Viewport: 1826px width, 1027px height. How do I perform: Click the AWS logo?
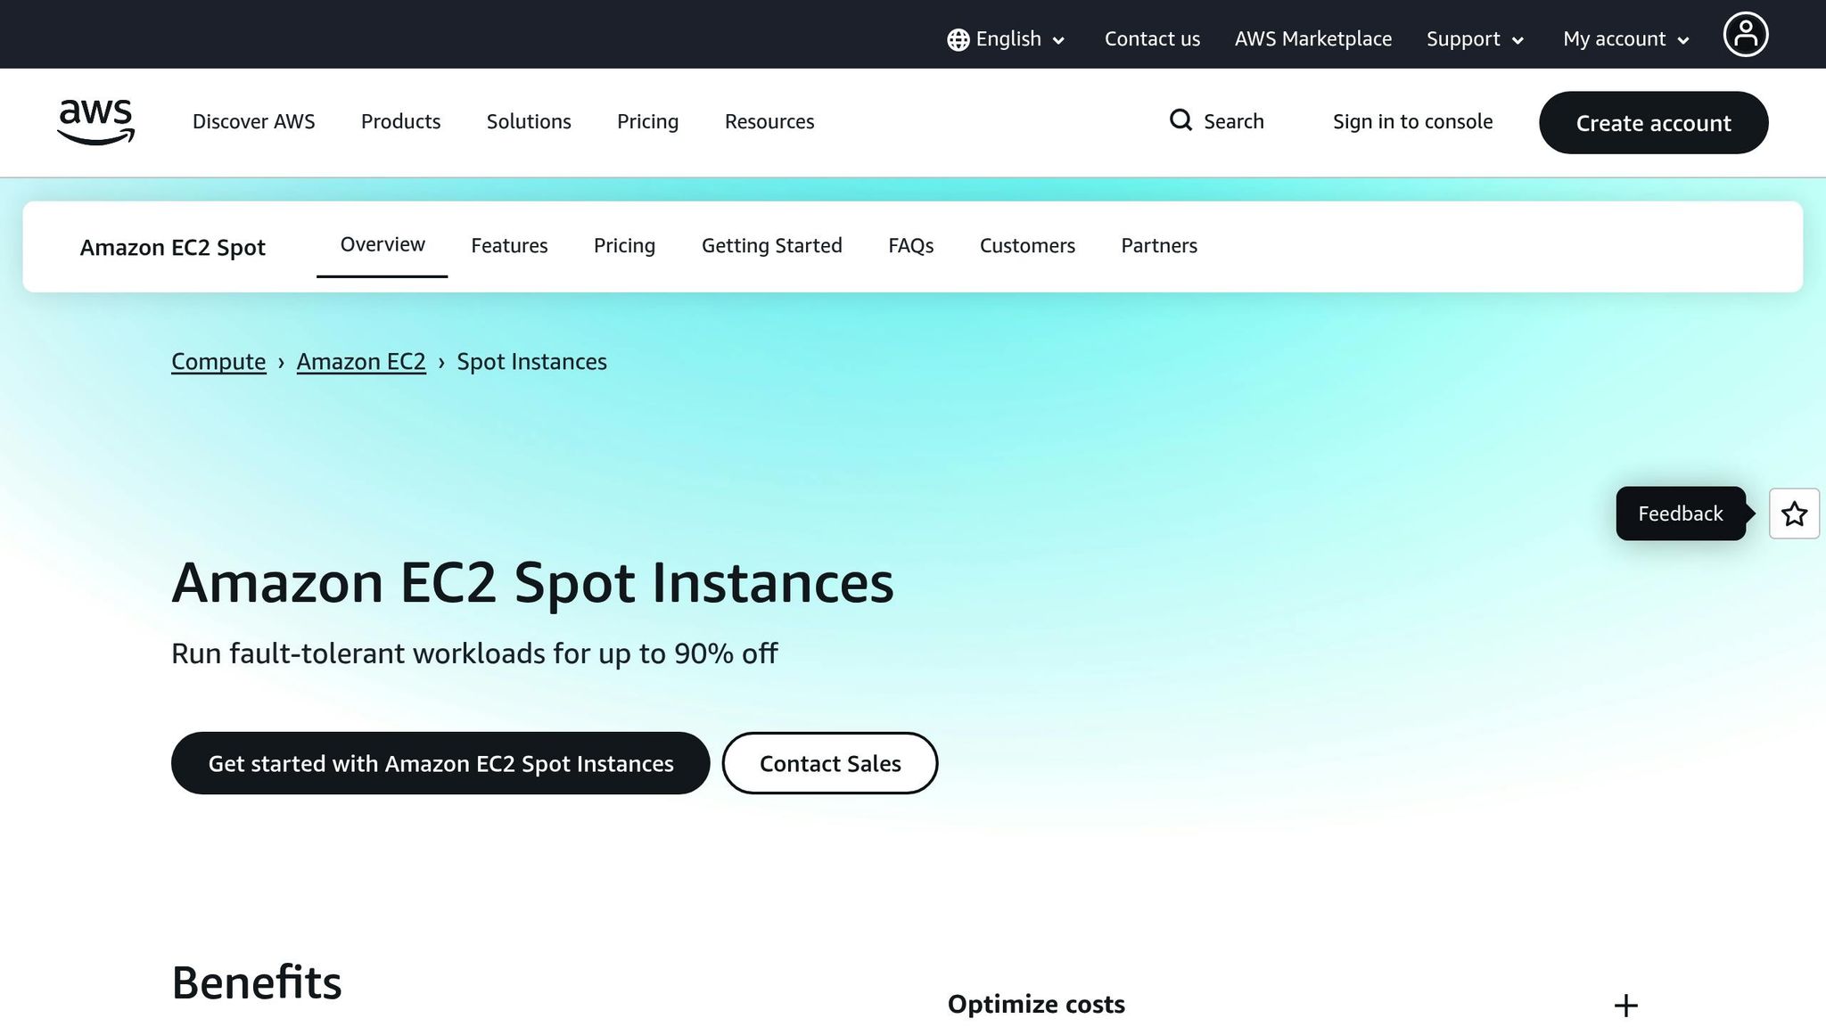tap(95, 122)
